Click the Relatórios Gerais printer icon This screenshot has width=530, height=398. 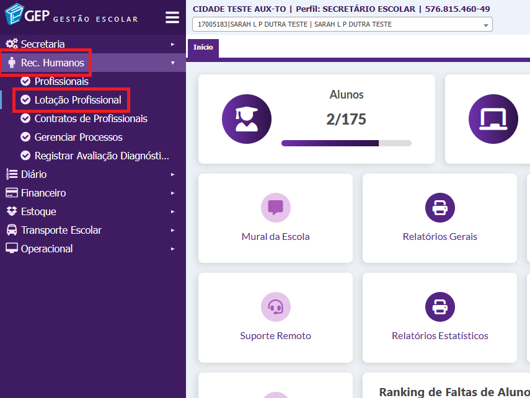[x=439, y=208]
